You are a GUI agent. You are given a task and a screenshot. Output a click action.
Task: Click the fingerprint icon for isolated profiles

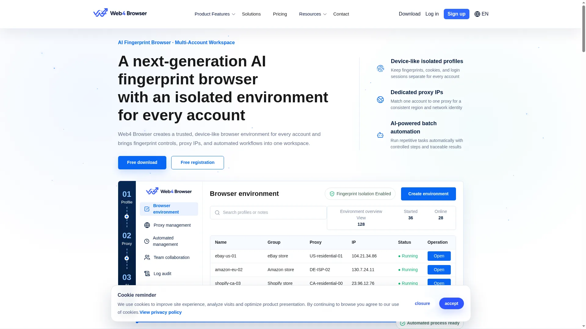click(380, 69)
